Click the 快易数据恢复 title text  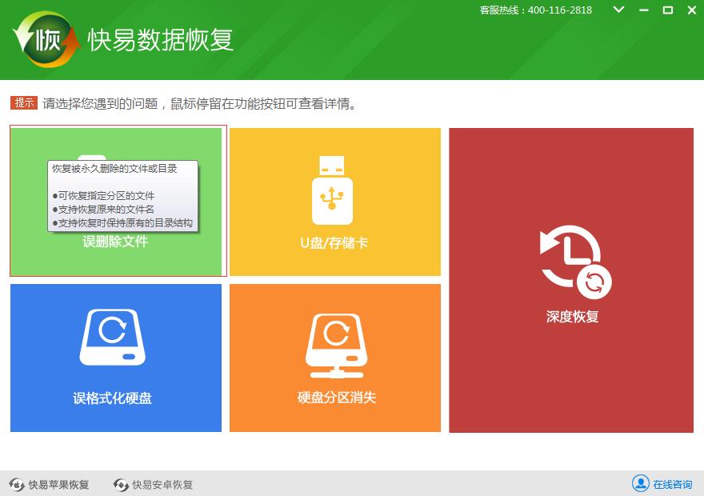point(160,40)
